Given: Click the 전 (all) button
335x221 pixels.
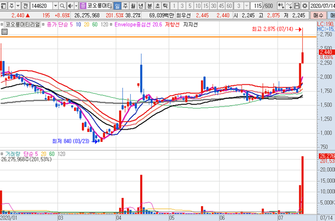Looking at the screenshot, I should [26, 6].
